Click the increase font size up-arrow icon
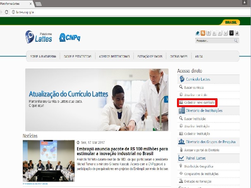 (220, 33)
